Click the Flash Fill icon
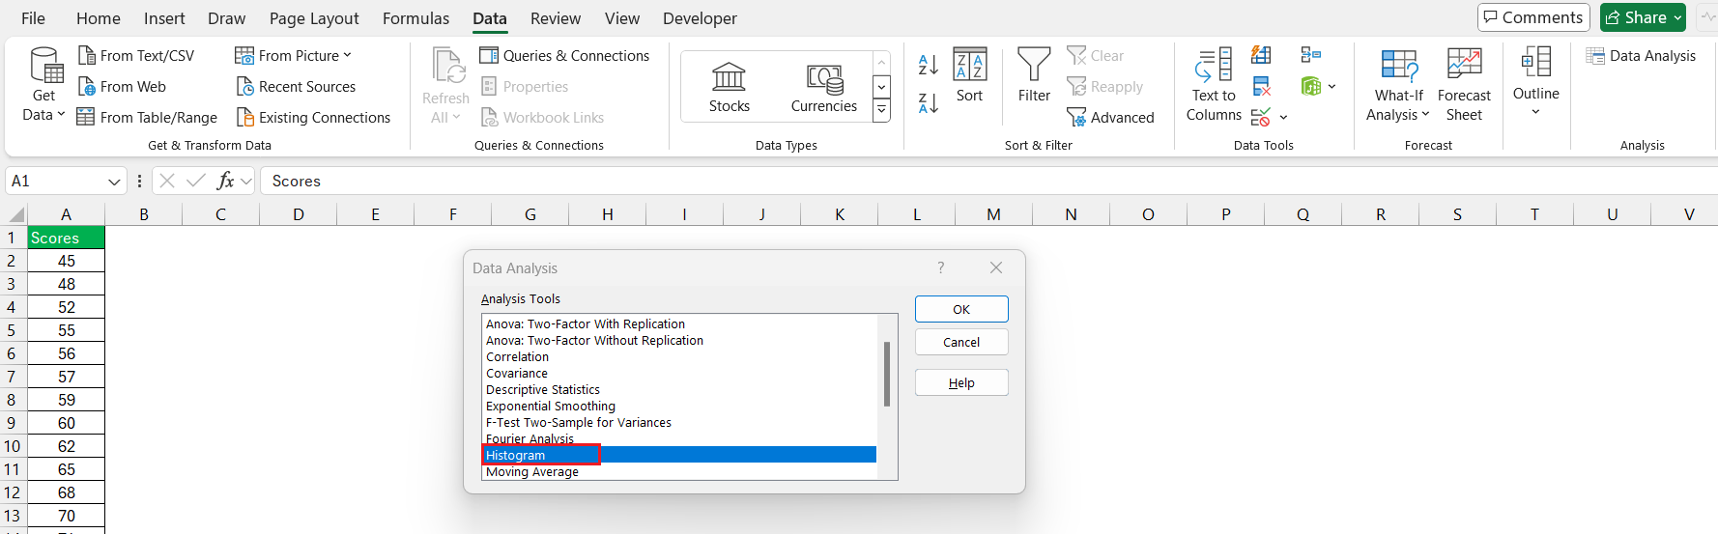 (1261, 55)
